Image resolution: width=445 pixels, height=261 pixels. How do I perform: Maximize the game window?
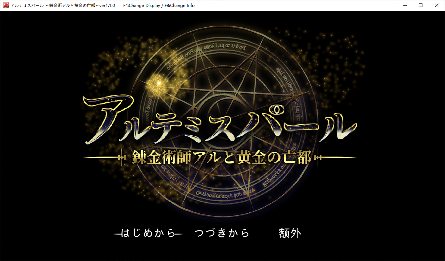pos(421,6)
